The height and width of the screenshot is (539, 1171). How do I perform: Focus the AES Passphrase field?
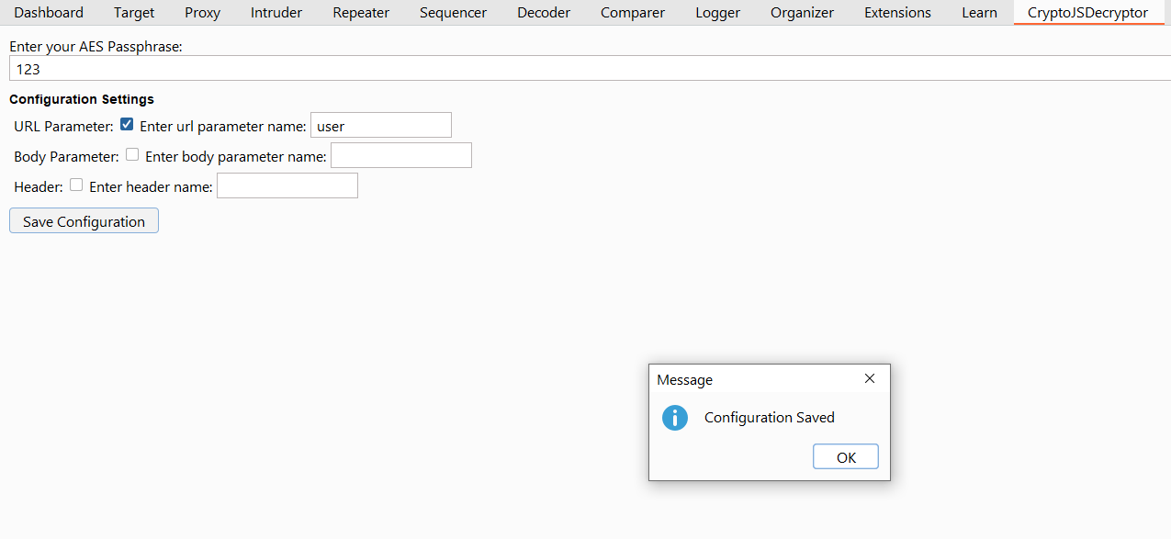pyautogui.click(x=590, y=69)
